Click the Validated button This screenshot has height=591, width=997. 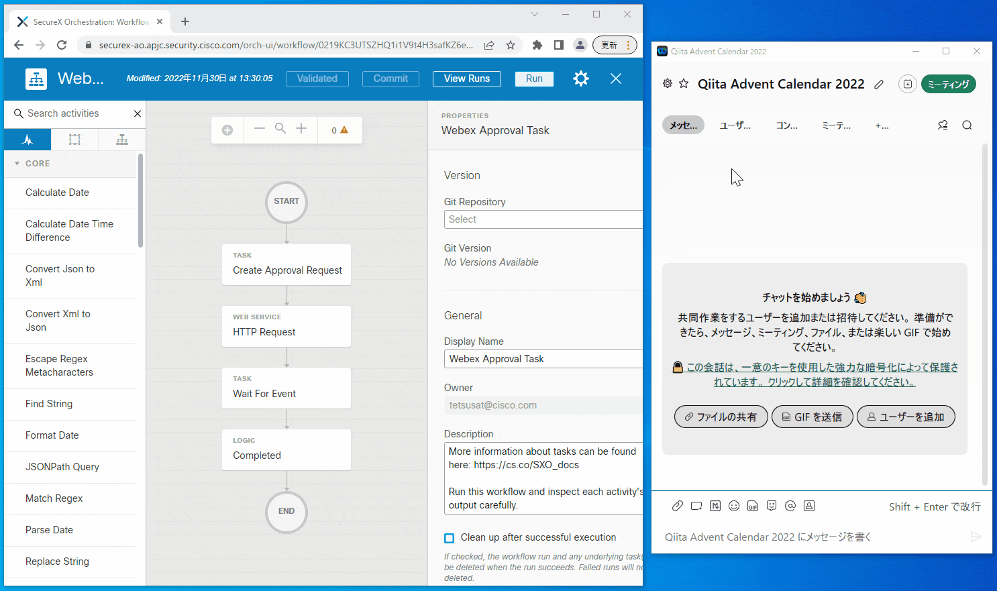click(x=317, y=78)
